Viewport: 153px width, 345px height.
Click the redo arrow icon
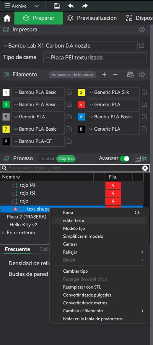(x=85, y=6)
